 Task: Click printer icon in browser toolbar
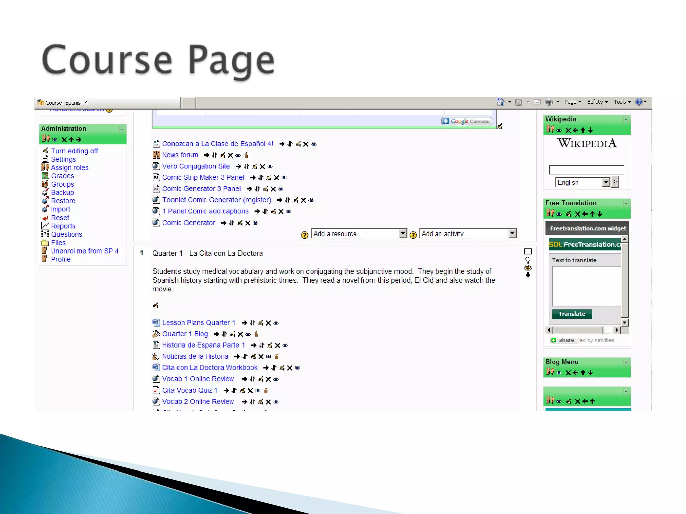click(x=549, y=102)
